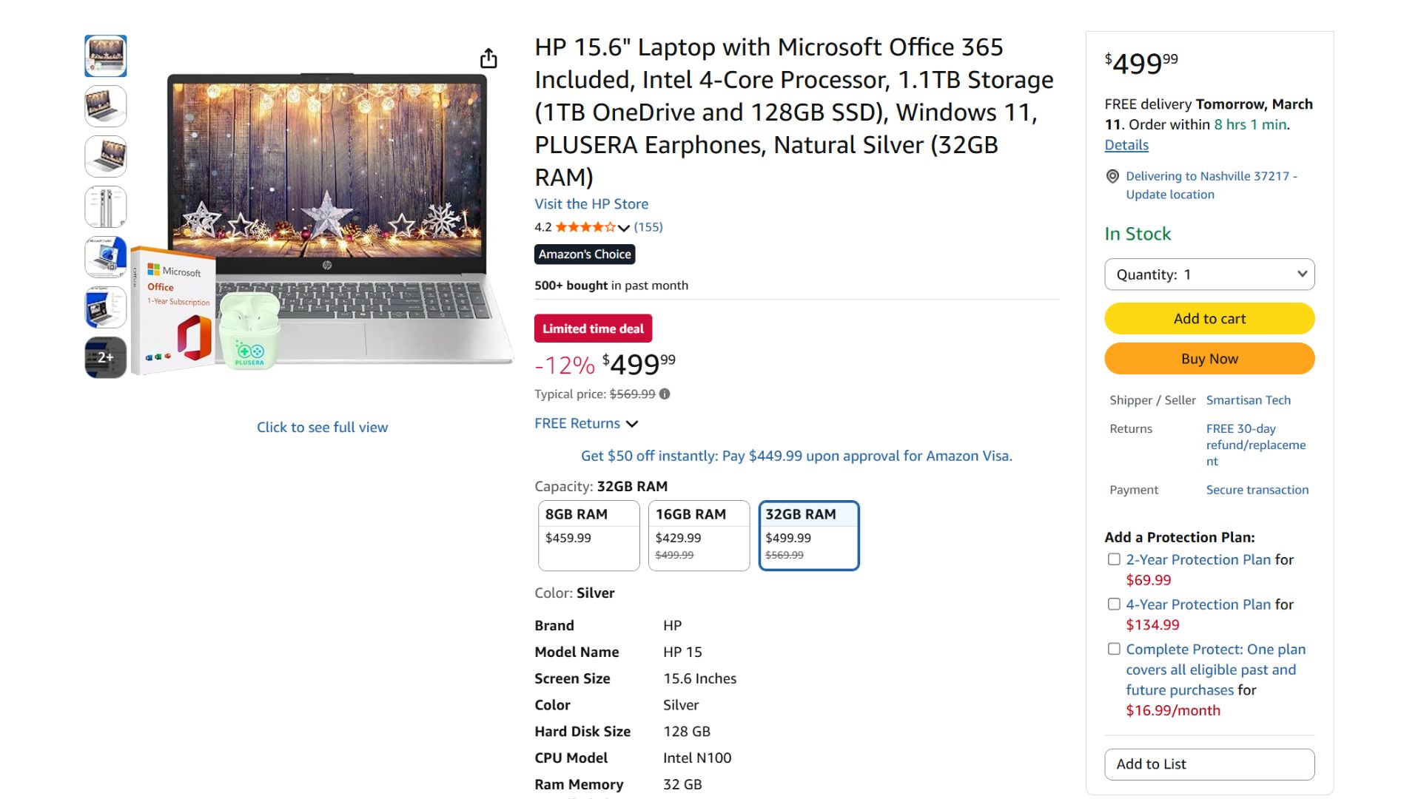Click the info icon beside typical price

(664, 394)
